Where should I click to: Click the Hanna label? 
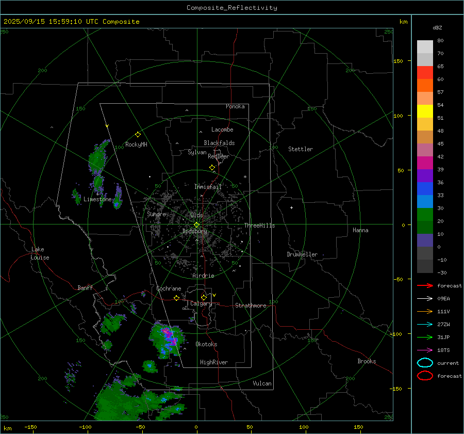(x=360, y=230)
